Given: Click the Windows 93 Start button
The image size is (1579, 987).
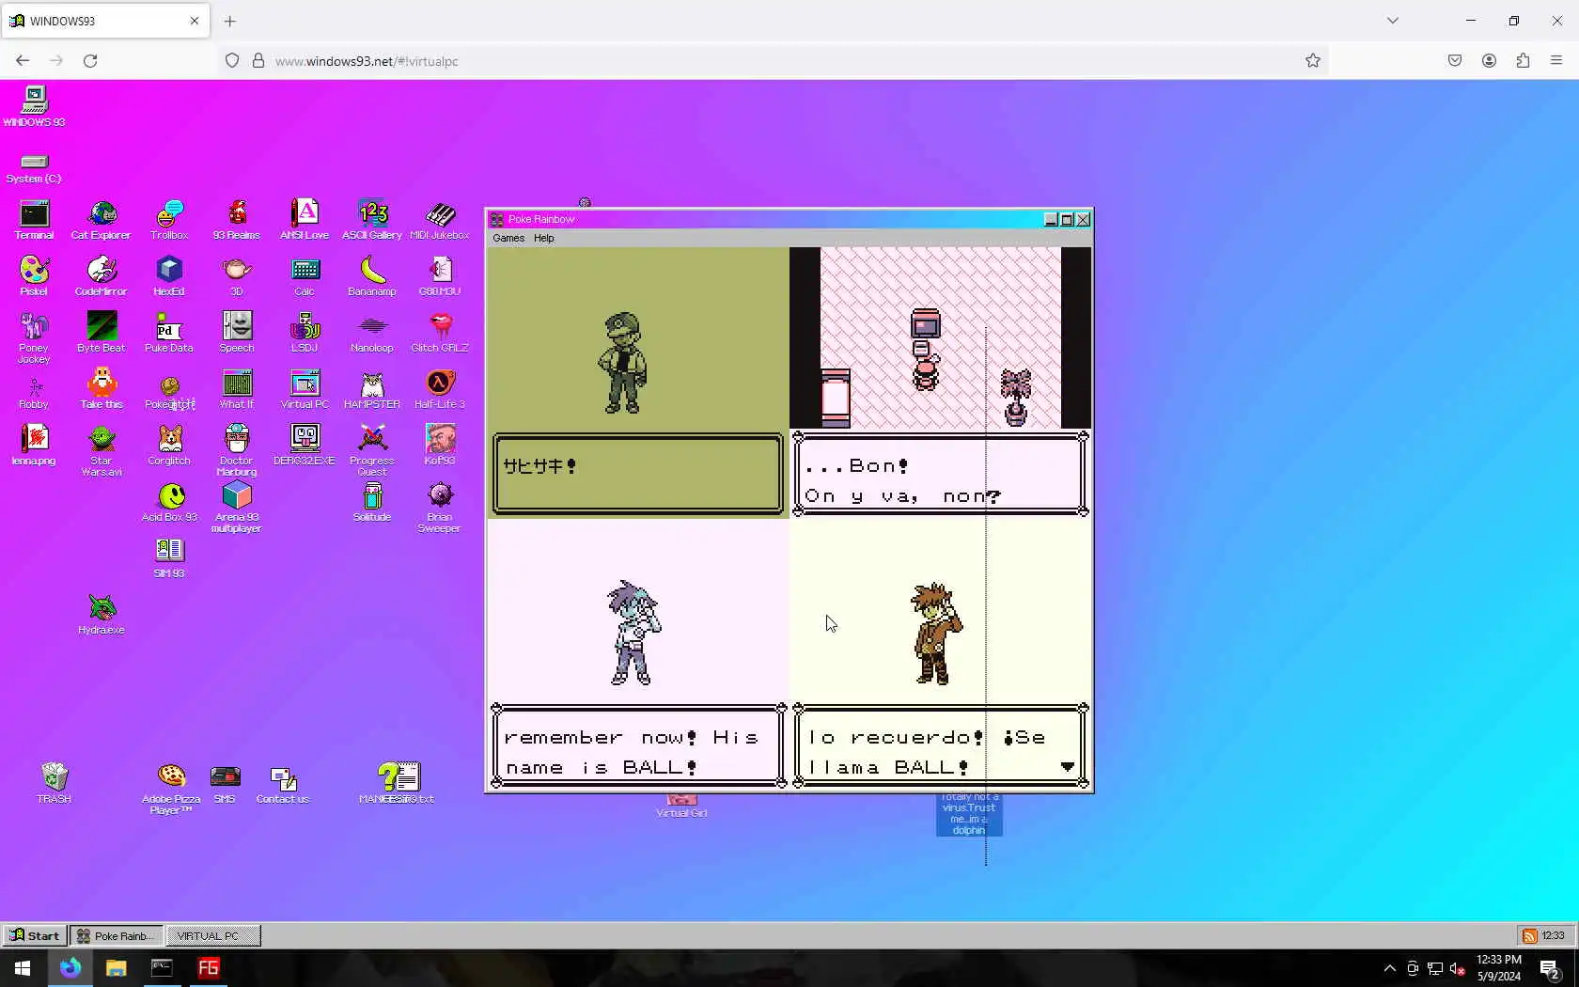Looking at the screenshot, I should [35, 935].
